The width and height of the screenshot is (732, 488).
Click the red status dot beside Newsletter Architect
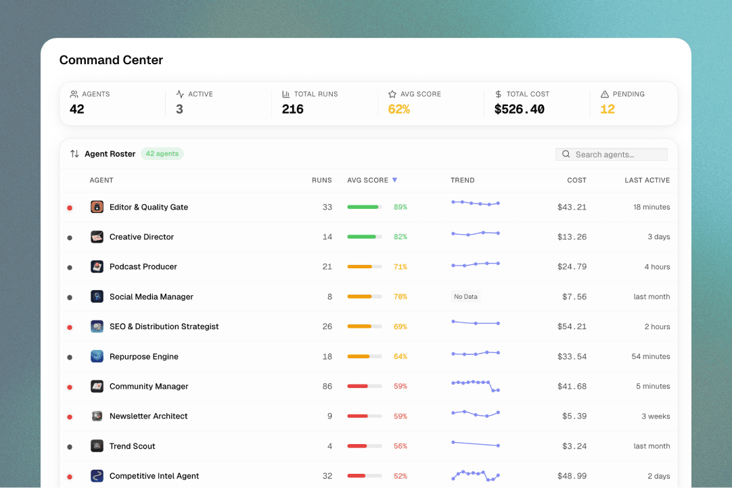click(x=70, y=417)
